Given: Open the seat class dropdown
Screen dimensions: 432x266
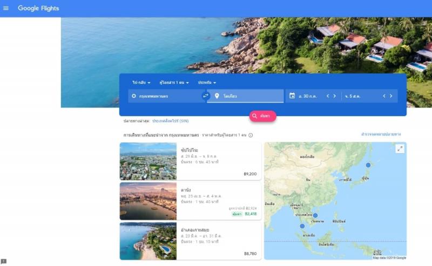Looking at the screenshot, I should 207,83.
